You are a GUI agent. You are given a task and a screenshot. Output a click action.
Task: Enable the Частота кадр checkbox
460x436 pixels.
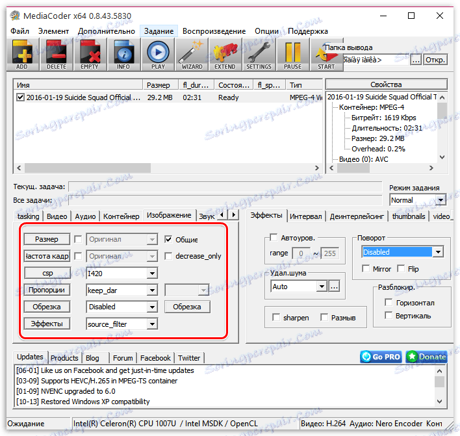coord(78,256)
